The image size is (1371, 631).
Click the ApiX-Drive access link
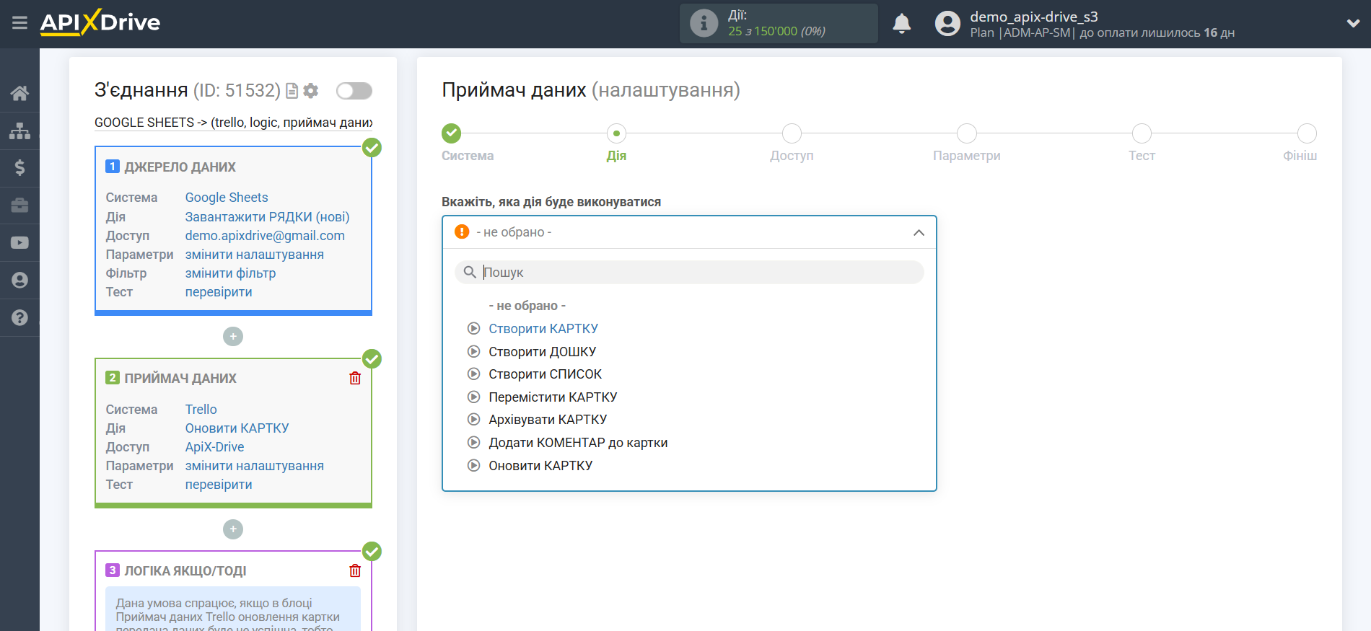[x=214, y=447]
